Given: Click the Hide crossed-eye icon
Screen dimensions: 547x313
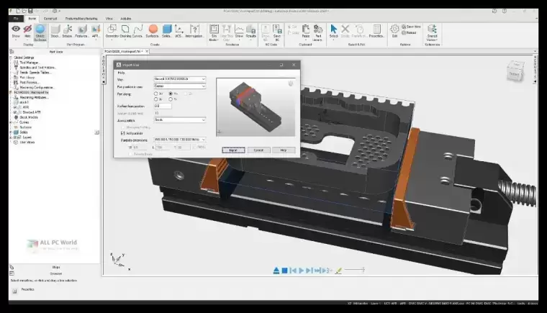Looking at the screenshot, I should (x=27, y=29).
